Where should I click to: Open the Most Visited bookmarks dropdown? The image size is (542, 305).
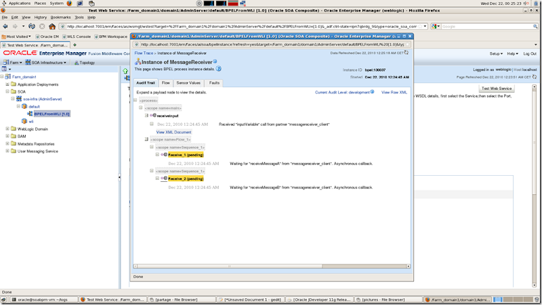point(16,37)
